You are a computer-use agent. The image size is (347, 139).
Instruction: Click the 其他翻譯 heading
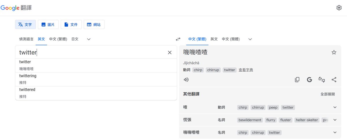191,94
